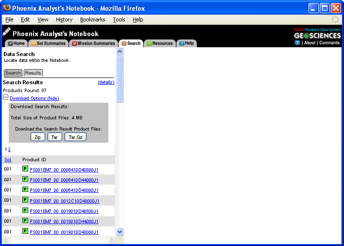Click 'Total Size of Product Files: 4 MB'

[47, 118]
